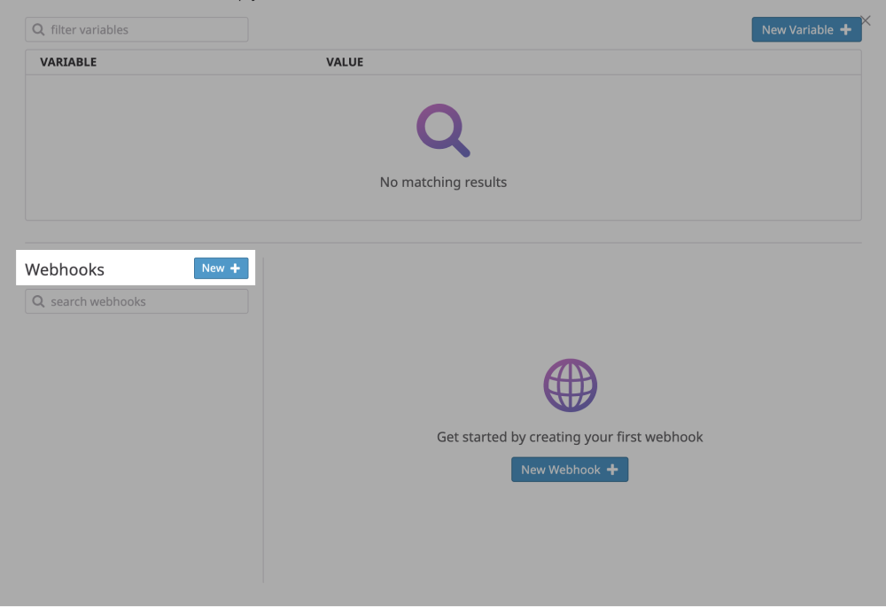Open the New Variable dialog
Viewport: 886px width, 607px height.
pyautogui.click(x=806, y=29)
